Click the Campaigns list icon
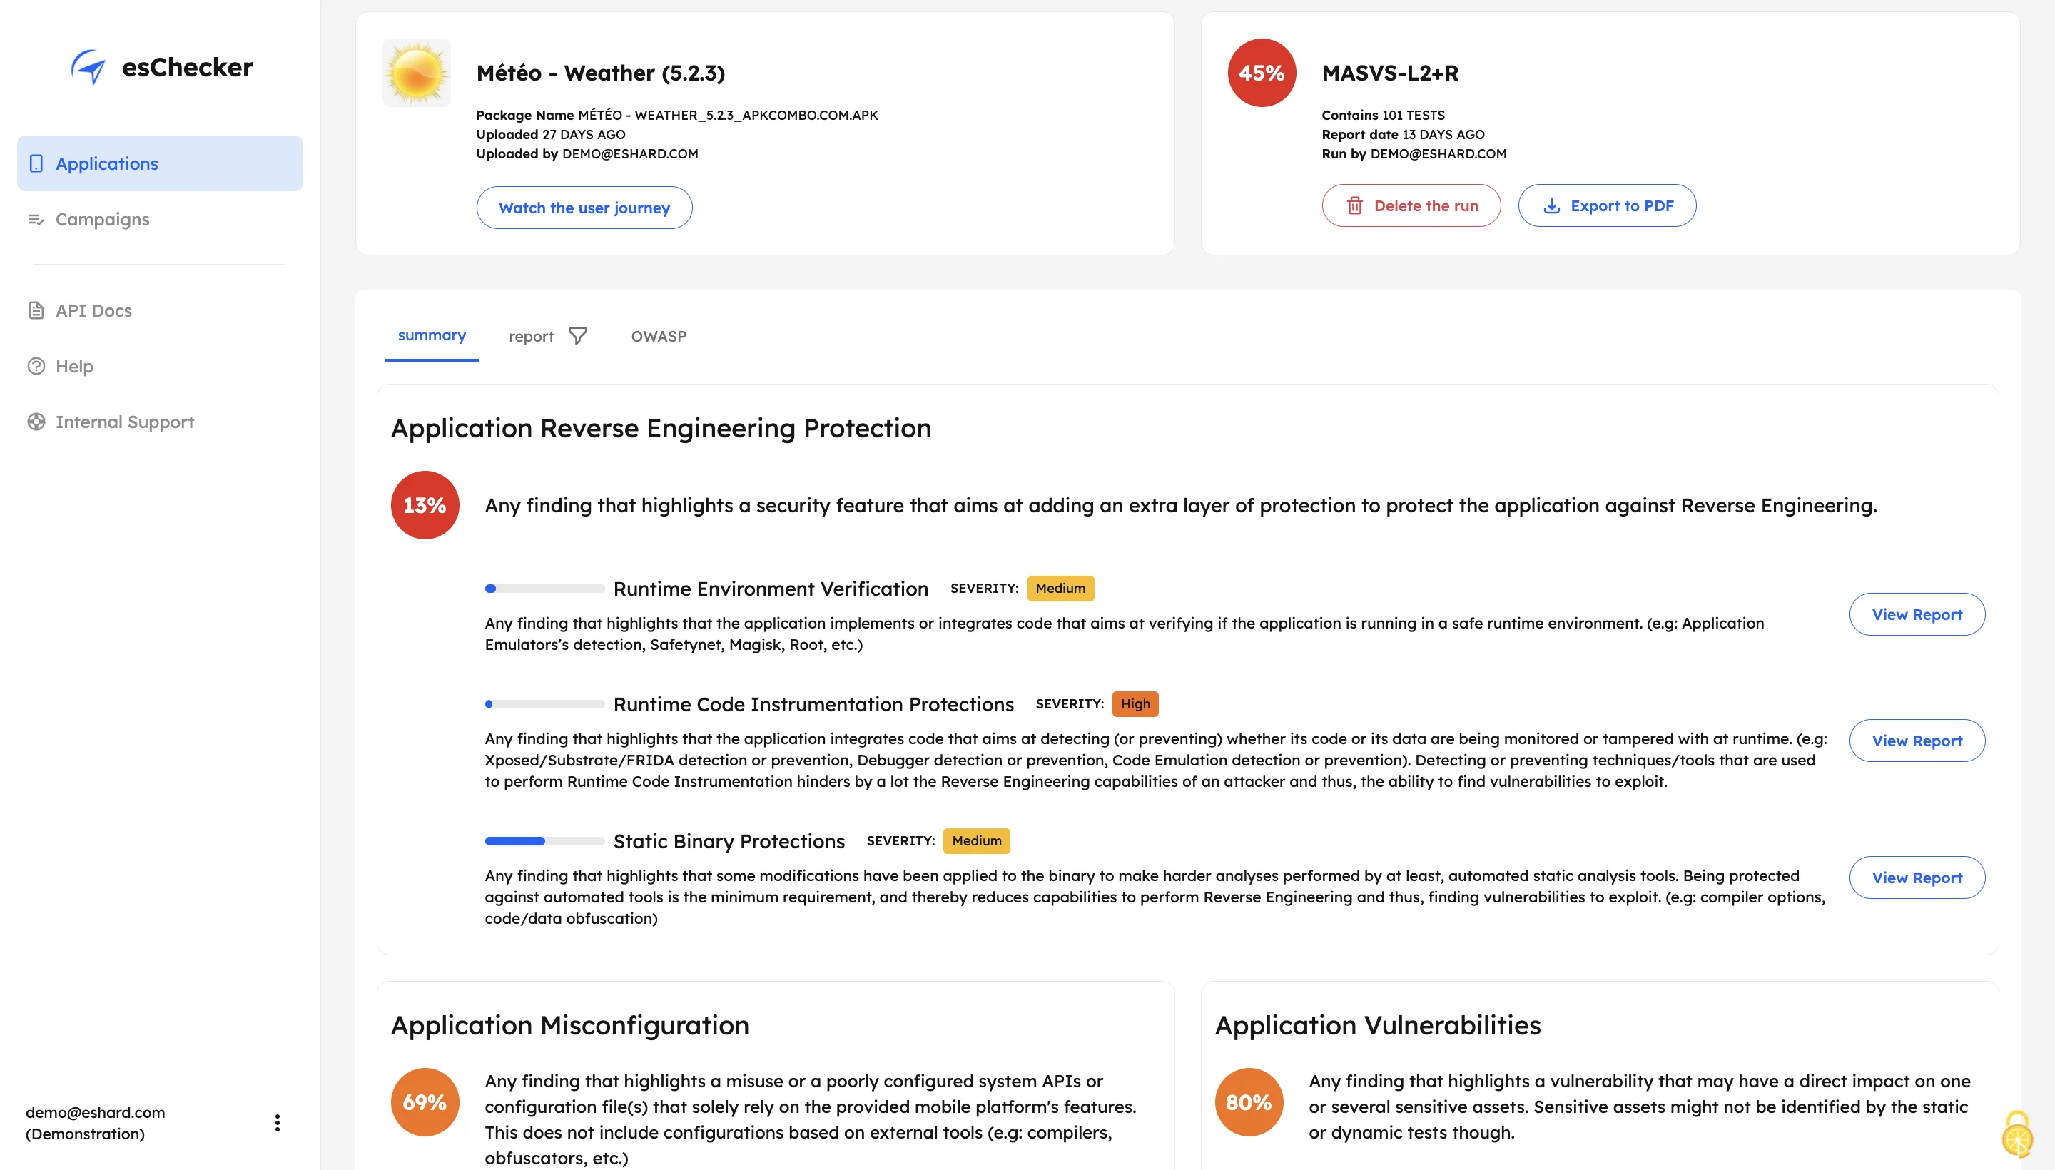The image size is (2055, 1170). (36, 220)
